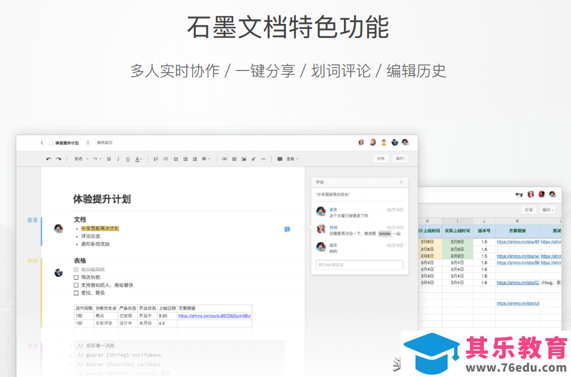This screenshot has height=377, width=571.
Task: Click last avatar in spreadsheet window header
Action: (x=552, y=195)
